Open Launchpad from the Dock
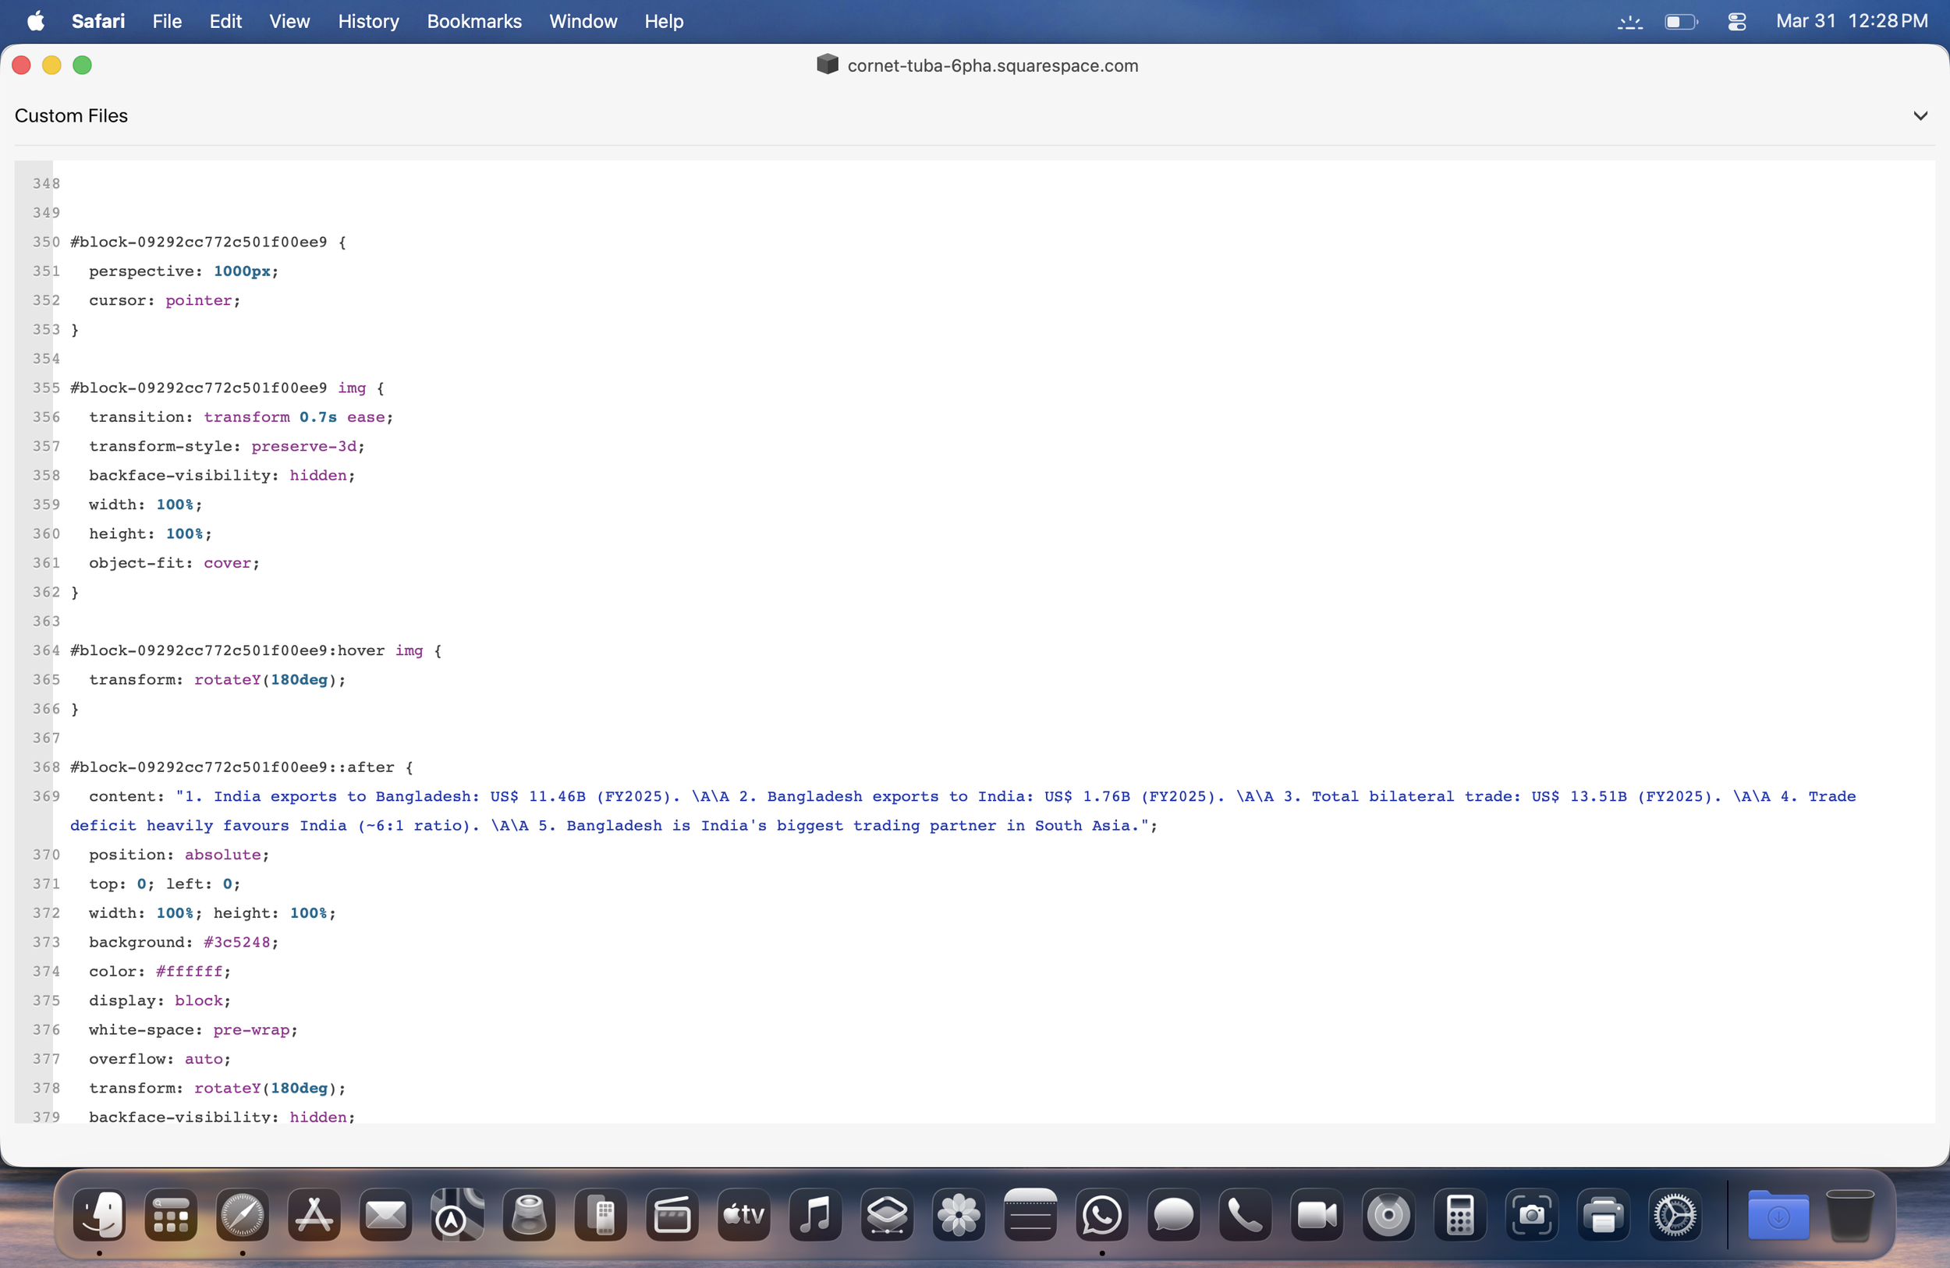 click(x=170, y=1216)
